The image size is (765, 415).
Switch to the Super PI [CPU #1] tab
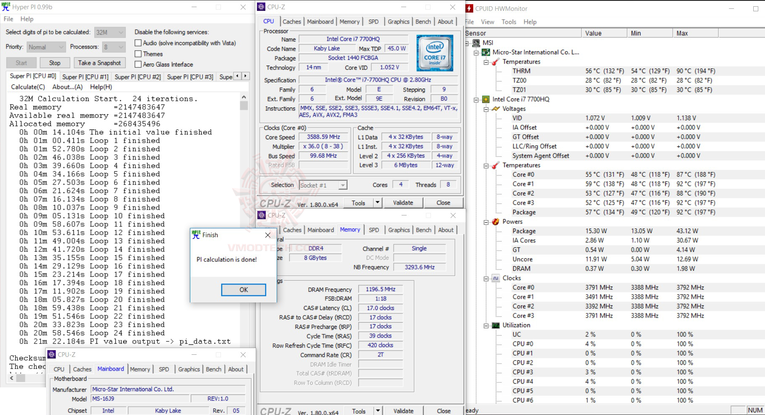point(86,77)
